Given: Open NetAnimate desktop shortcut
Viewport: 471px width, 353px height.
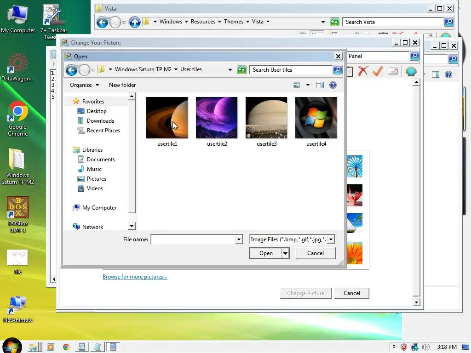Looking at the screenshot, I should [x=18, y=309].
